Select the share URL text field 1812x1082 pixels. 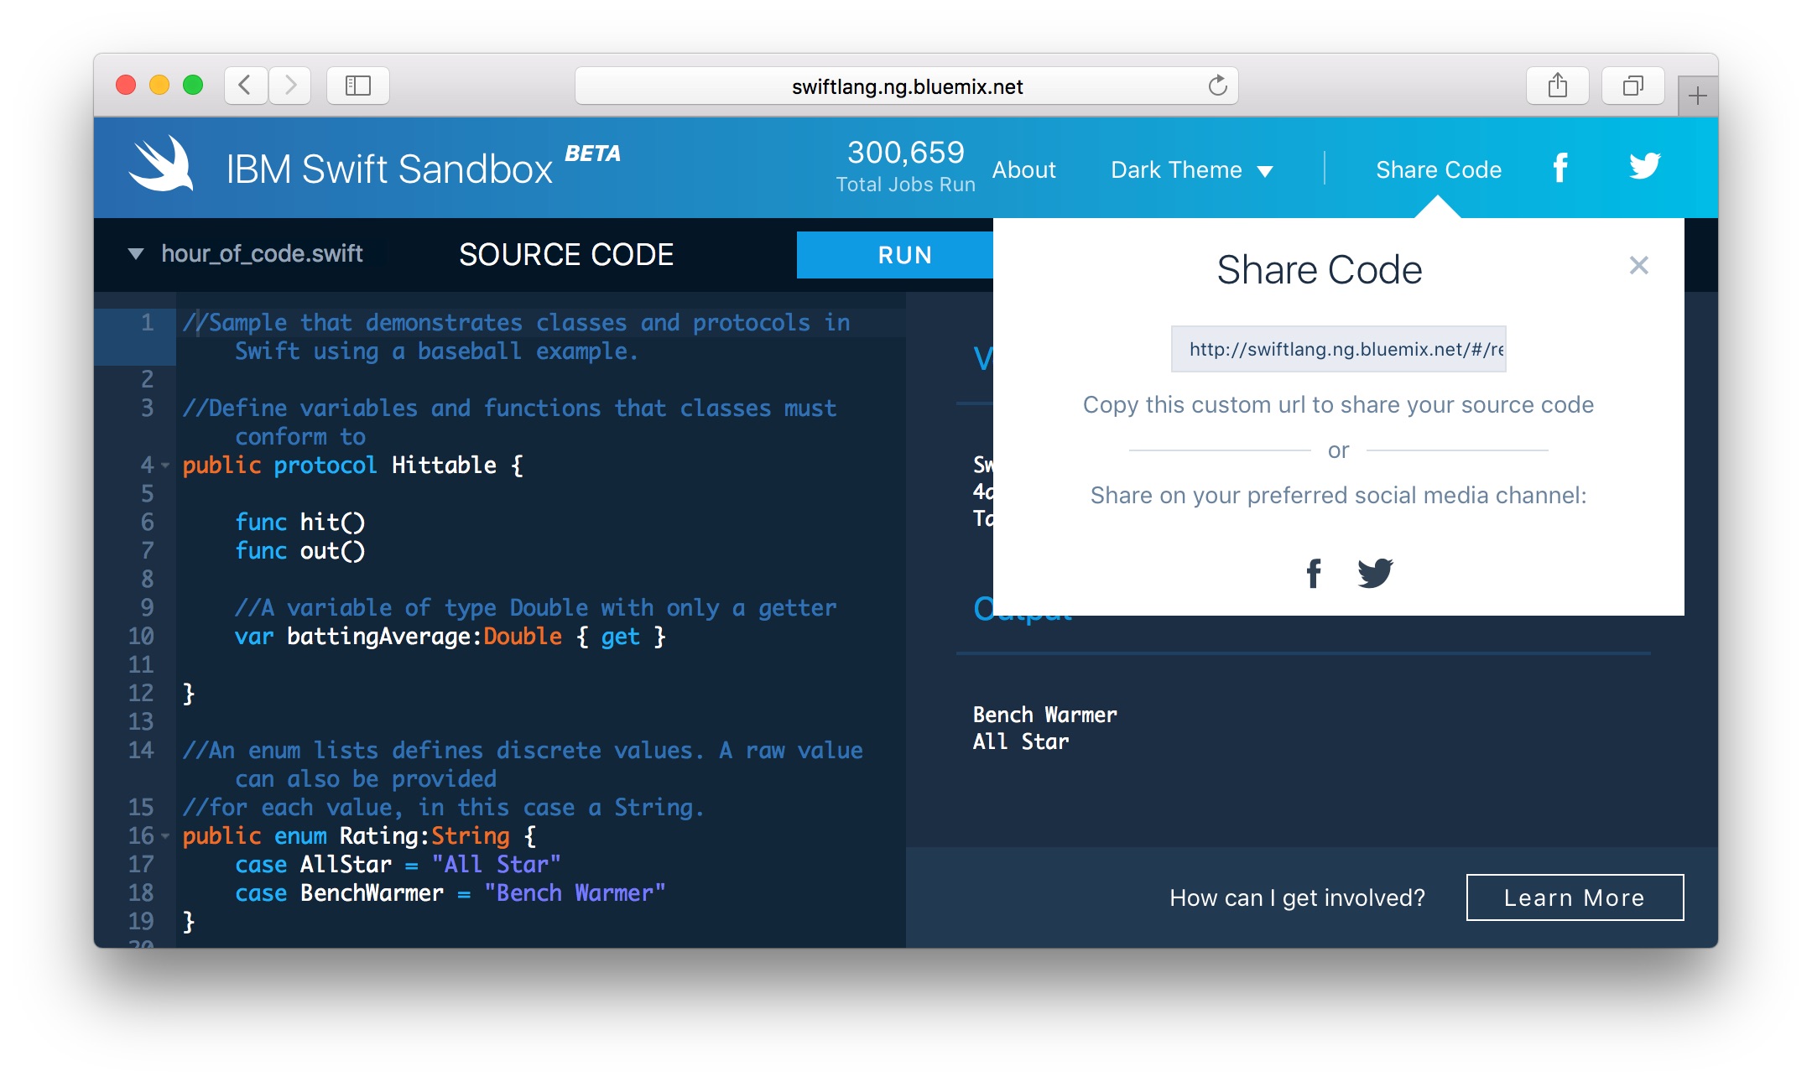pyautogui.click(x=1339, y=350)
